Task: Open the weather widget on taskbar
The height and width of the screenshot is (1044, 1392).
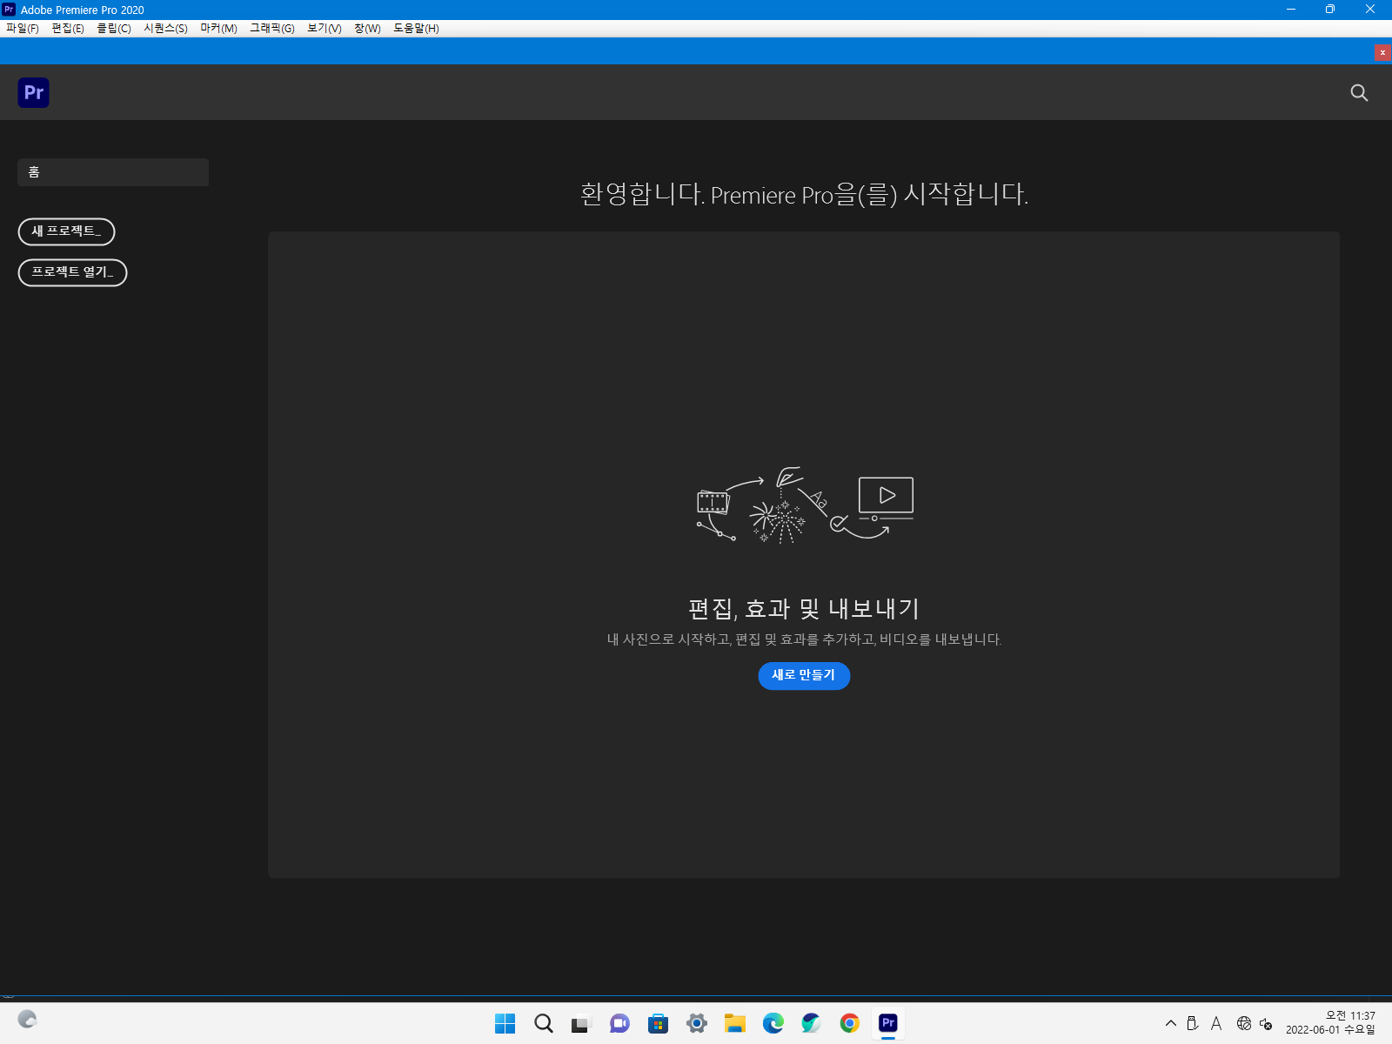Action: [x=27, y=1020]
